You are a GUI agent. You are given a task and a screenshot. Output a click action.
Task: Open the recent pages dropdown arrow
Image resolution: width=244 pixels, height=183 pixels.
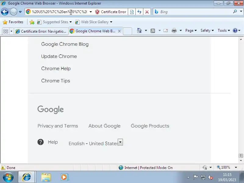pos(20,12)
